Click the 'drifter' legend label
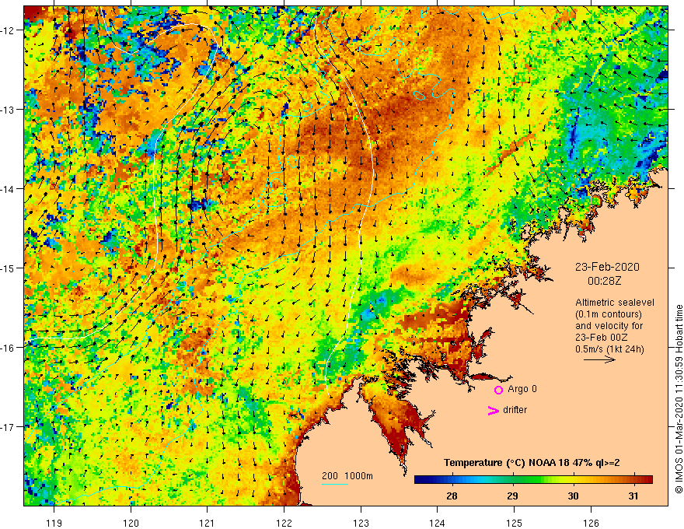The height and width of the screenshot is (529, 684). click(x=515, y=410)
